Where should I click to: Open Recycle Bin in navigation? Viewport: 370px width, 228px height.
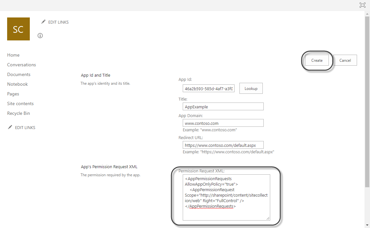coord(18,113)
